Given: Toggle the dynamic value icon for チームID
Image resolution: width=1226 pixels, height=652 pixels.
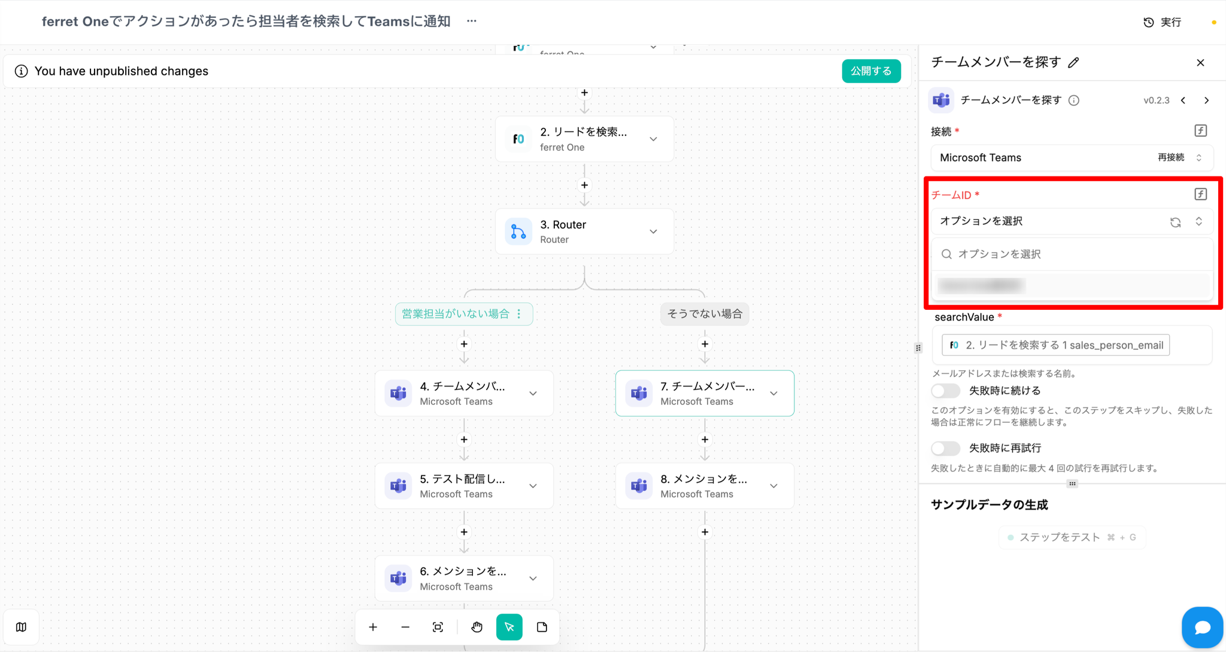Looking at the screenshot, I should coord(1200,194).
